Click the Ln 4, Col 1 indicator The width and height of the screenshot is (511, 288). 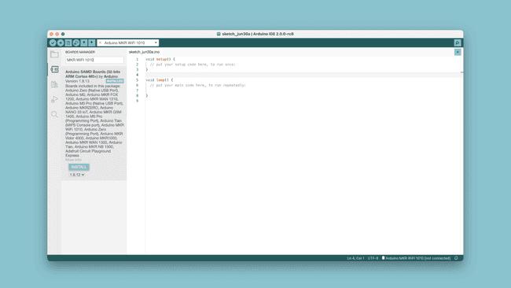click(355, 258)
